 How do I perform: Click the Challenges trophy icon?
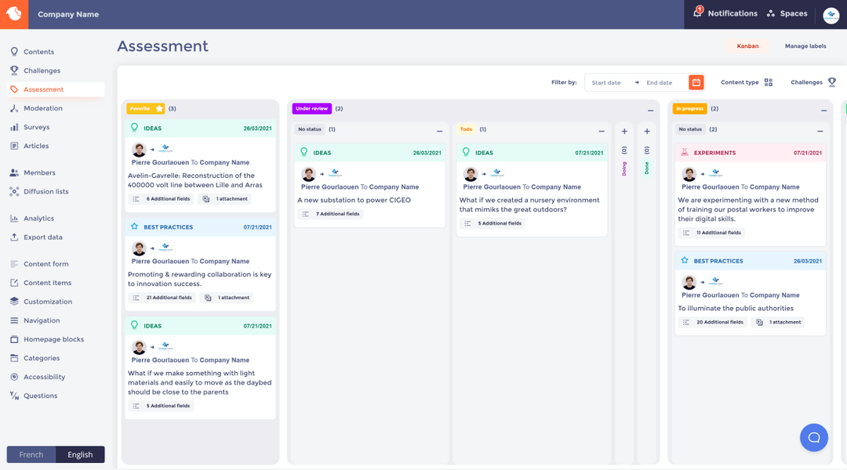click(x=832, y=81)
